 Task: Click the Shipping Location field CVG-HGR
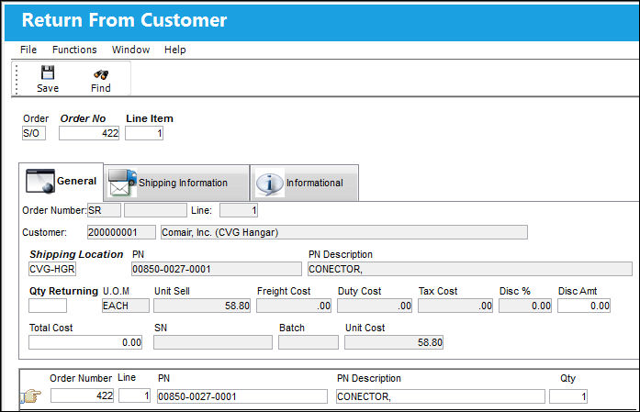coord(52,269)
